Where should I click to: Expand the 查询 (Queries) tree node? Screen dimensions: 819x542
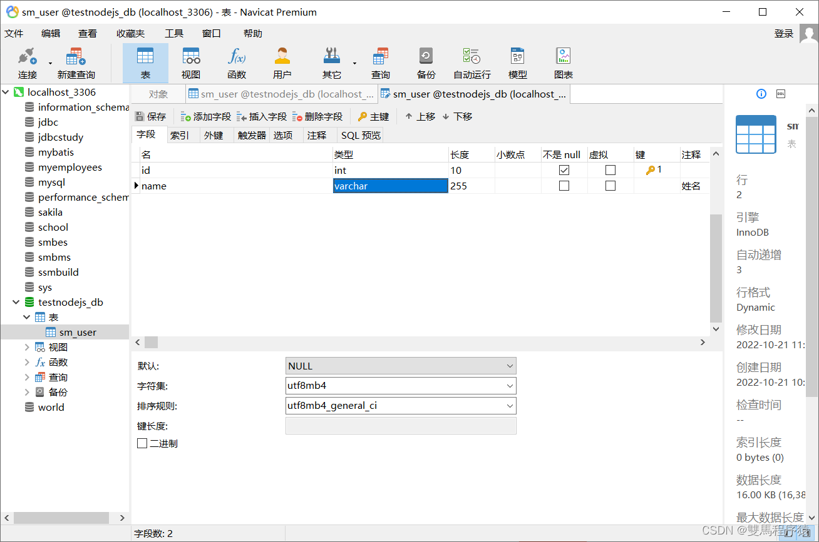click(27, 377)
